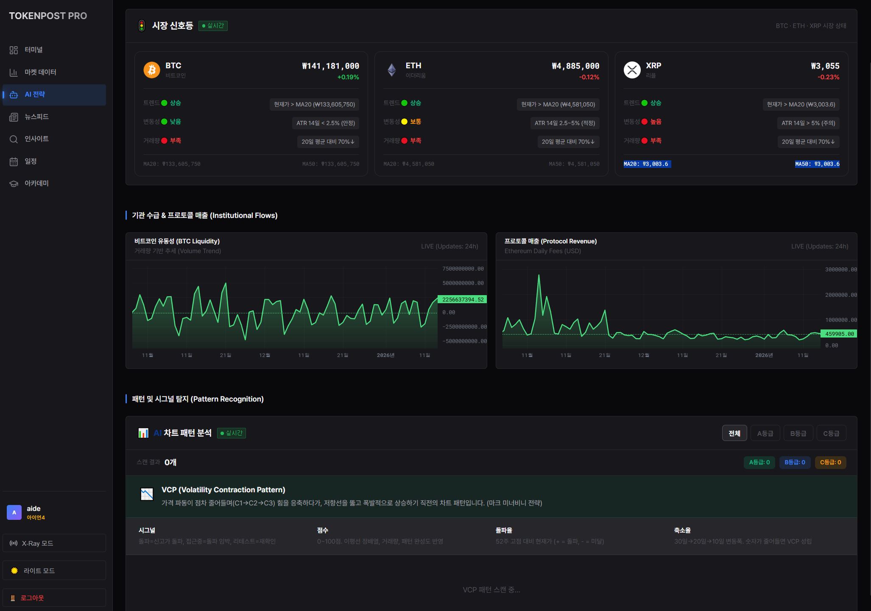Click the Academy graduation cap icon
871x611 pixels.
tap(14, 184)
